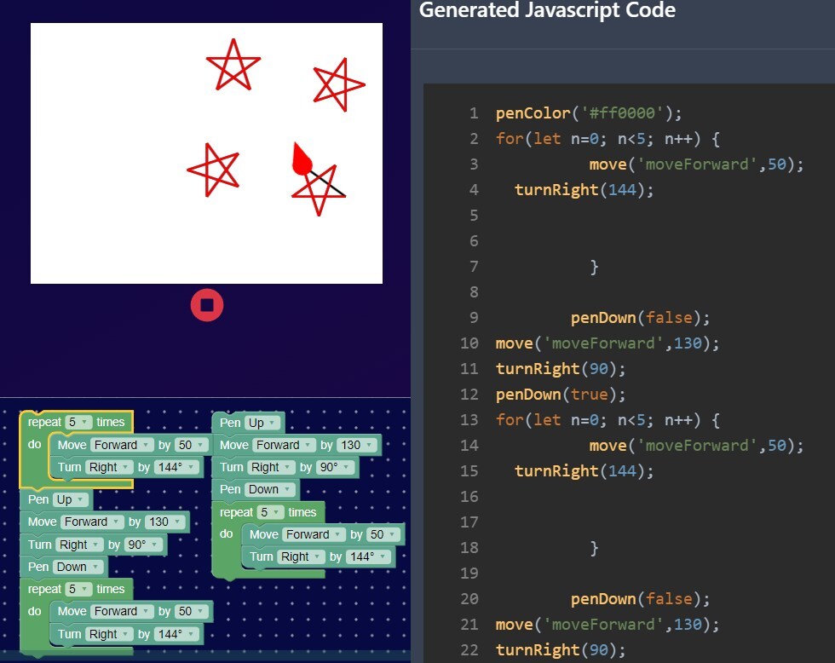Open the 130 dropdown in the right block stack
The image size is (835, 663).
tap(357, 445)
